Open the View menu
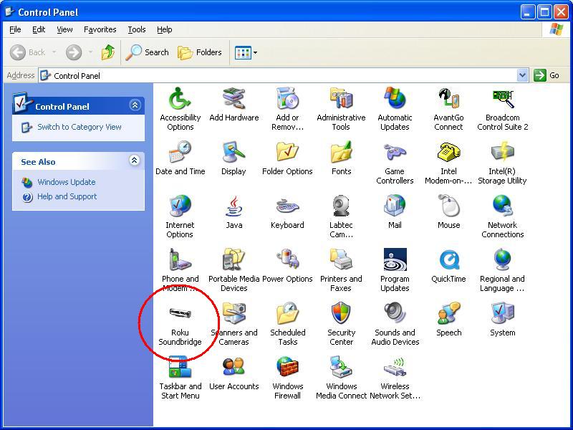 [x=64, y=29]
